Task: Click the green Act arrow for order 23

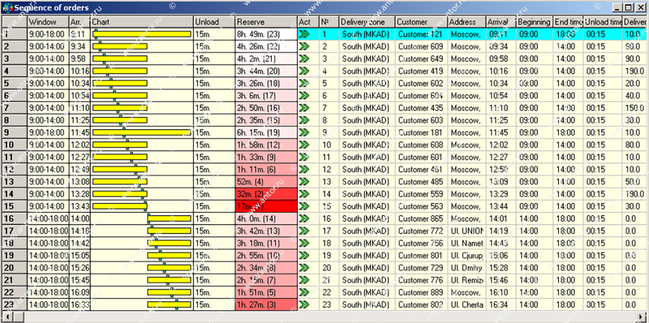Action: [305, 304]
